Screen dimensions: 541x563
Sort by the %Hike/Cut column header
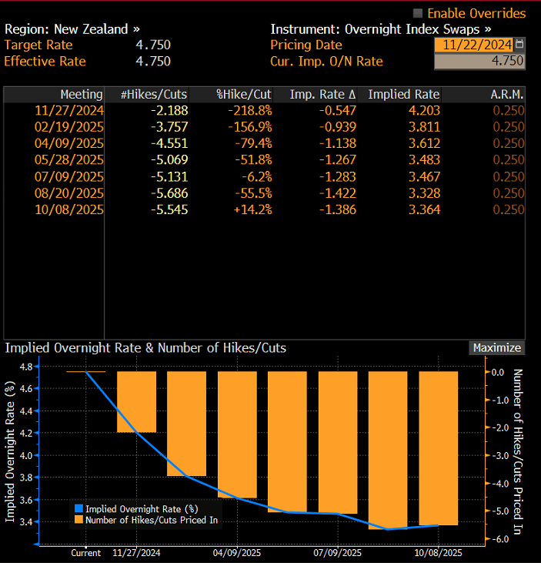pyautogui.click(x=231, y=95)
